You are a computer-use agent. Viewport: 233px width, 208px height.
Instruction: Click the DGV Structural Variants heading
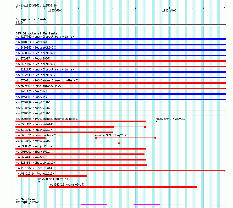(x=37, y=33)
